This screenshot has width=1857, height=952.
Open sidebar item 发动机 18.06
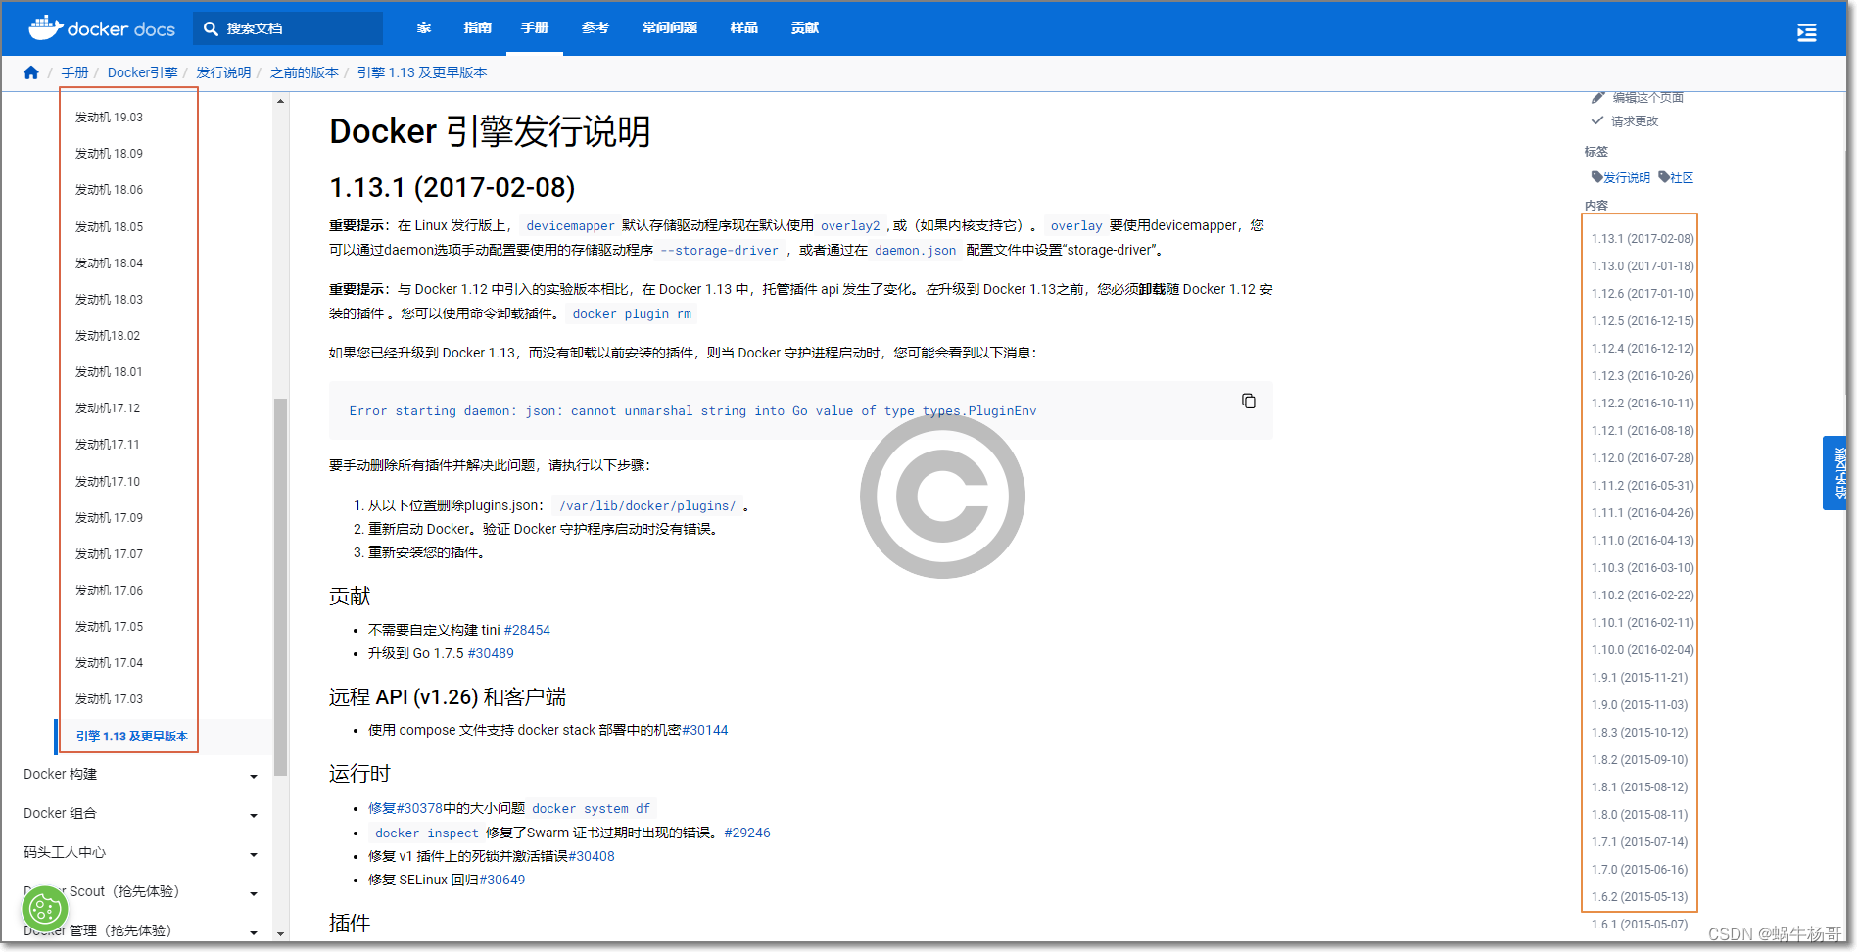tap(109, 189)
